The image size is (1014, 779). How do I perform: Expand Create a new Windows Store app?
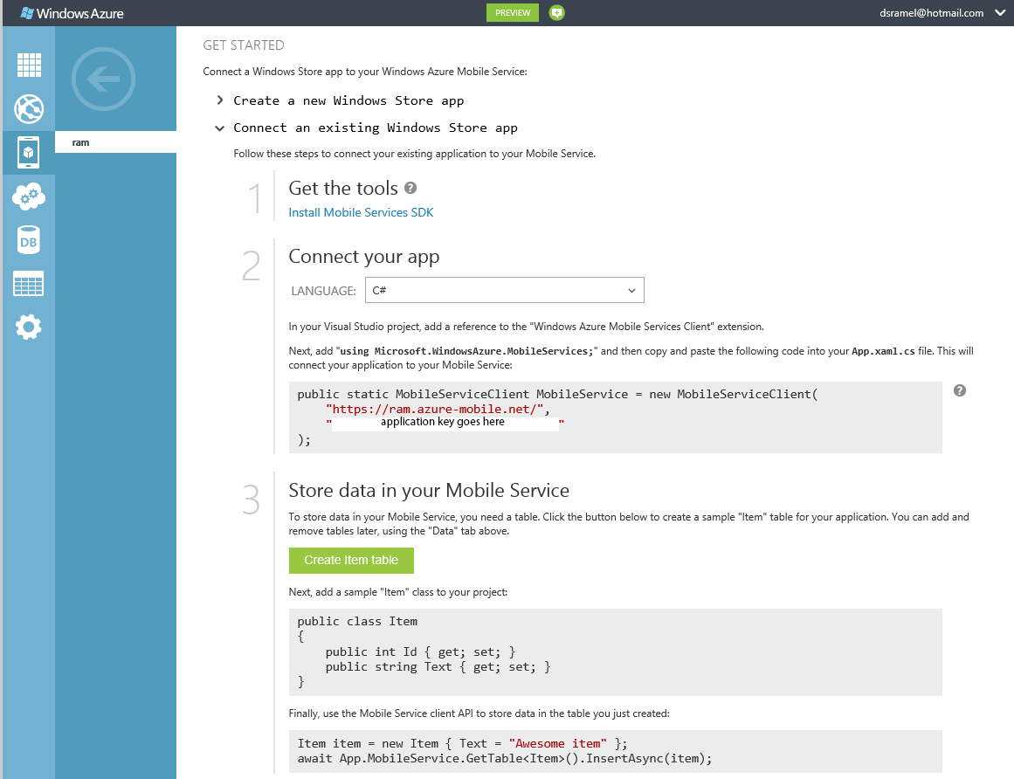point(348,100)
